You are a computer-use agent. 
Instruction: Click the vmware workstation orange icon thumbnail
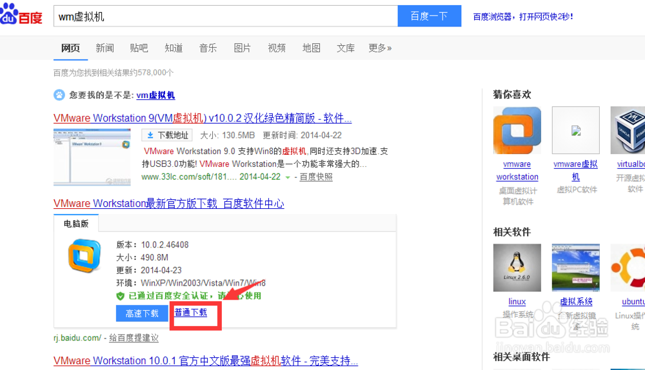(x=517, y=130)
